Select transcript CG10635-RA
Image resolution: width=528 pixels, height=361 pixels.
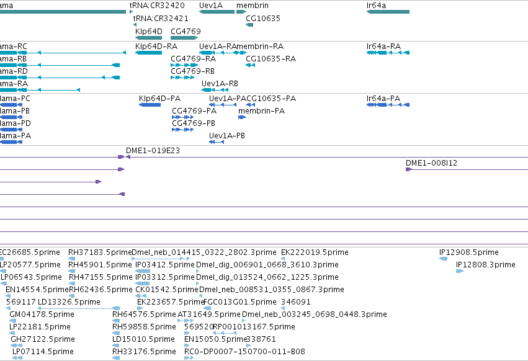250,65
